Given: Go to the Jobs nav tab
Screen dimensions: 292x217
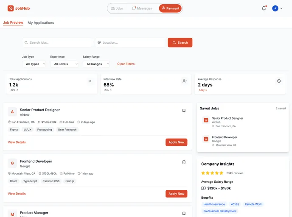Looking at the screenshot, I should 117,8.
